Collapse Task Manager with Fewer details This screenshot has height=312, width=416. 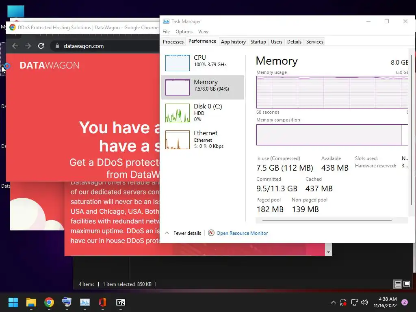pyautogui.click(x=183, y=233)
